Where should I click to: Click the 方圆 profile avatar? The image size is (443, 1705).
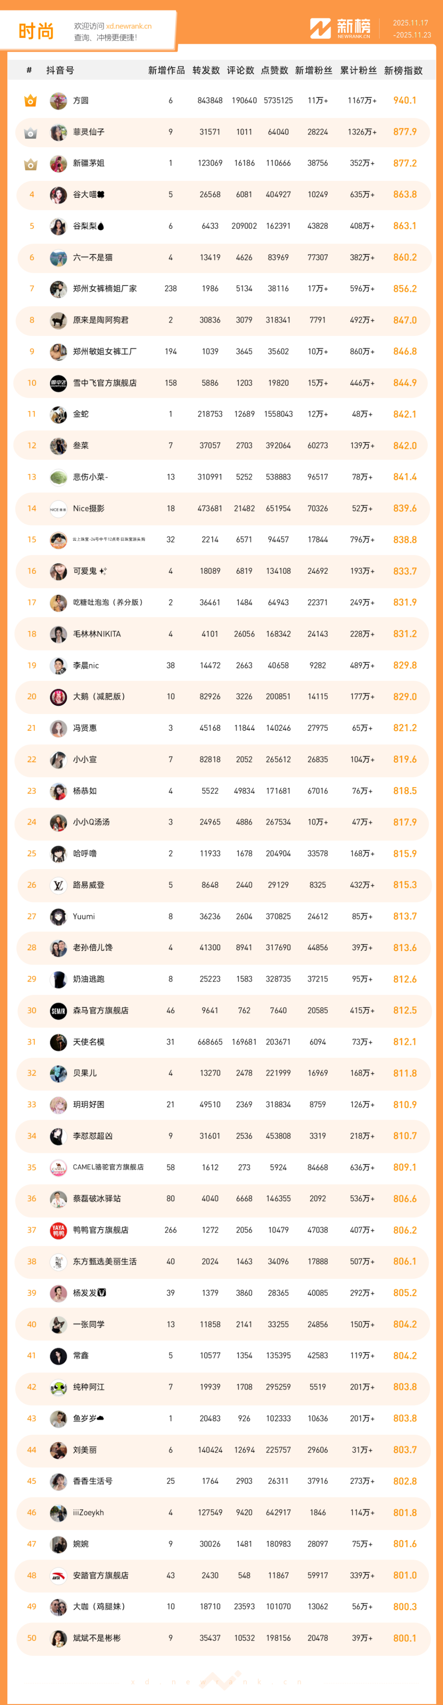point(58,100)
